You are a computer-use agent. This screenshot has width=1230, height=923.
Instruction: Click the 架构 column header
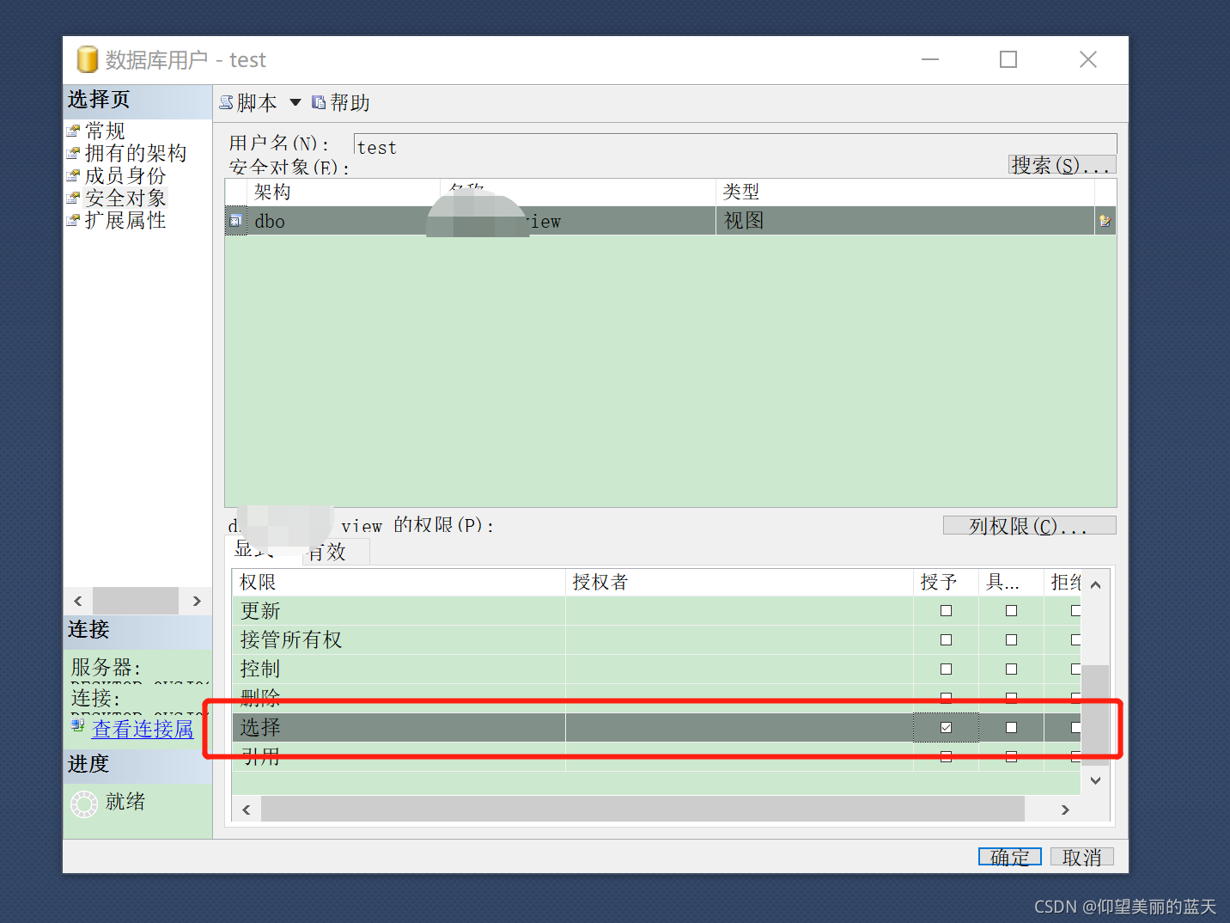[x=344, y=193]
